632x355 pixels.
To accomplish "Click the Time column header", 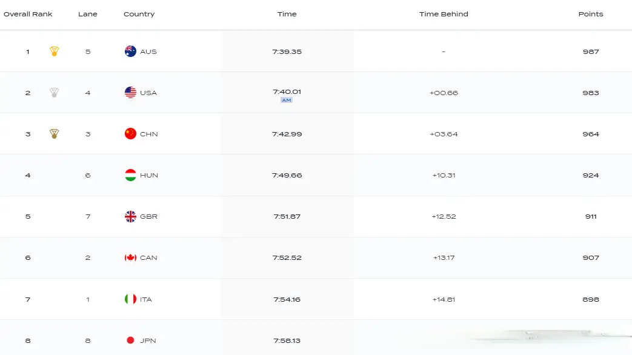I will (287, 14).
